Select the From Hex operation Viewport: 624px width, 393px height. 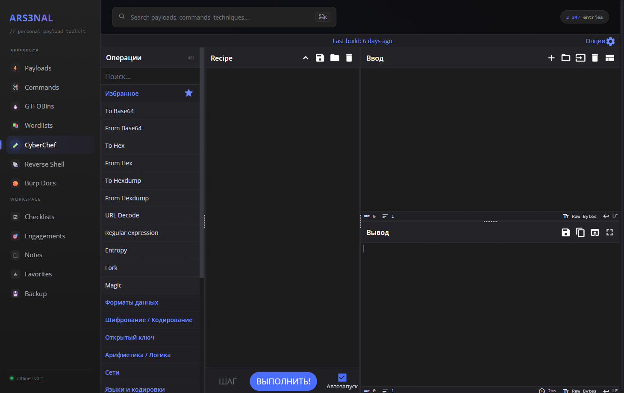point(150,163)
